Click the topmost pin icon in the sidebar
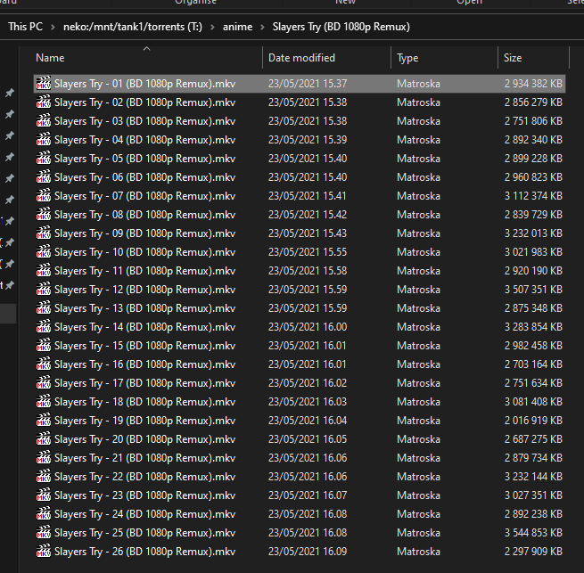The width and height of the screenshot is (584, 573). tap(10, 94)
